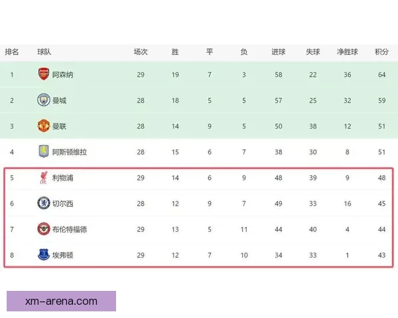Click the Chelsea club crest icon
Screen dimensions: 398x318
pos(43,204)
